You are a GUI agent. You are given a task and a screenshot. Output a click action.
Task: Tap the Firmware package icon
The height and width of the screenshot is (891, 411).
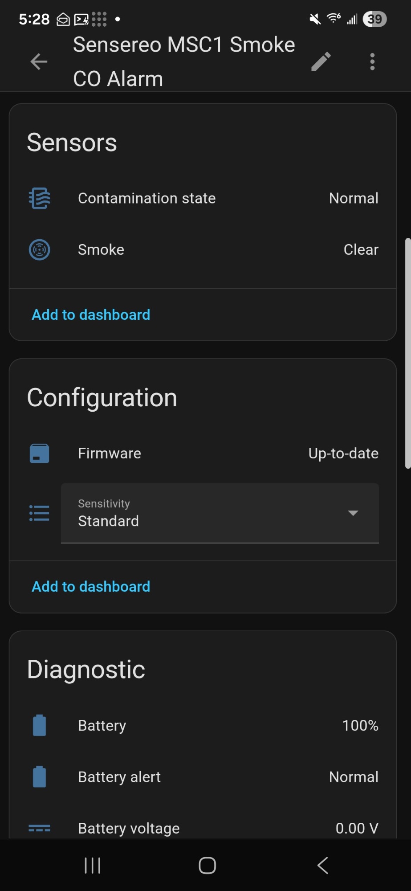coord(40,454)
